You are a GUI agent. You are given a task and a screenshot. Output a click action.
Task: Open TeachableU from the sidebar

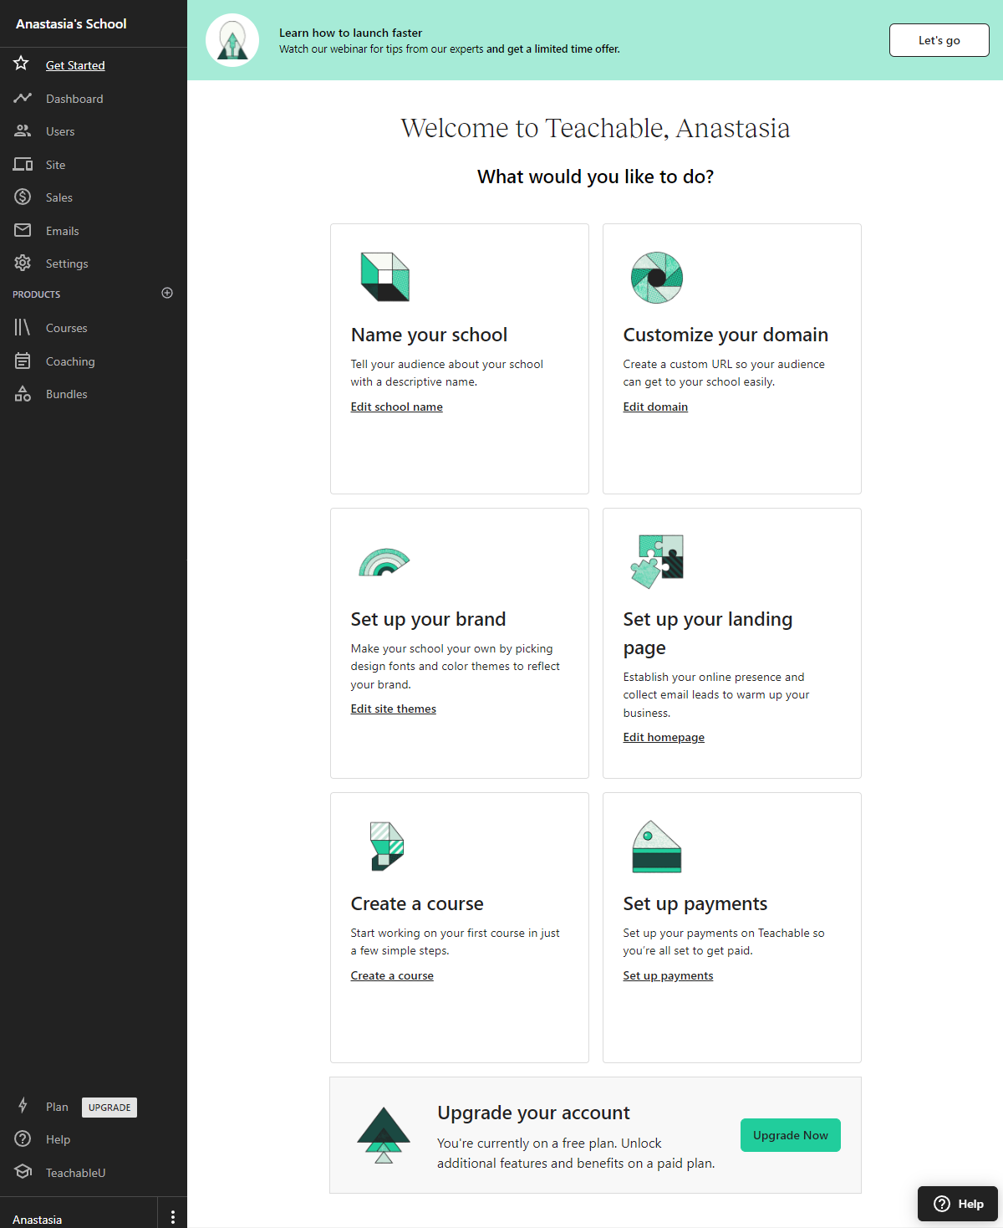[75, 1173]
